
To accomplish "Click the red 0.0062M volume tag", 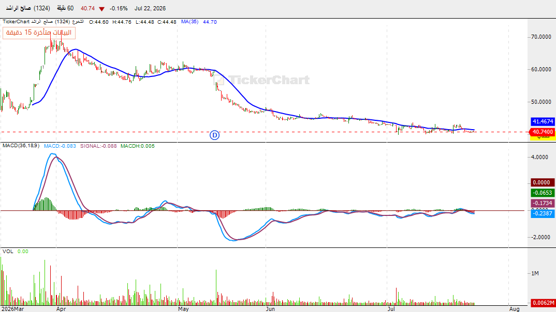I will point(543,303).
